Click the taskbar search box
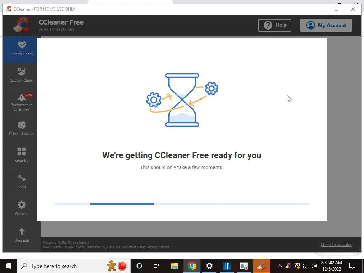The image size is (364, 273). point(74,266)
